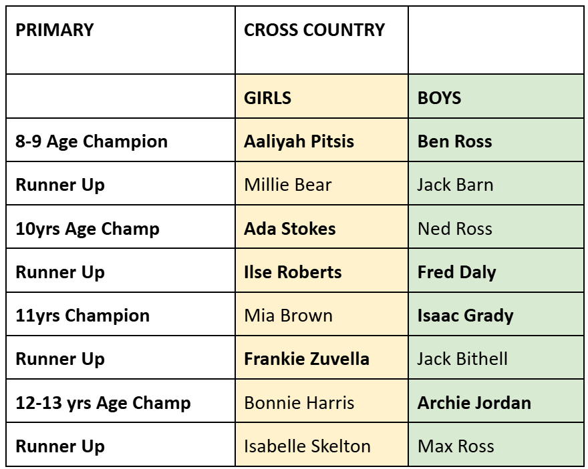The height and width of the screenshot is (469, 588).
Task: Select the Jack Barn cell
Action: coord(496,183)
